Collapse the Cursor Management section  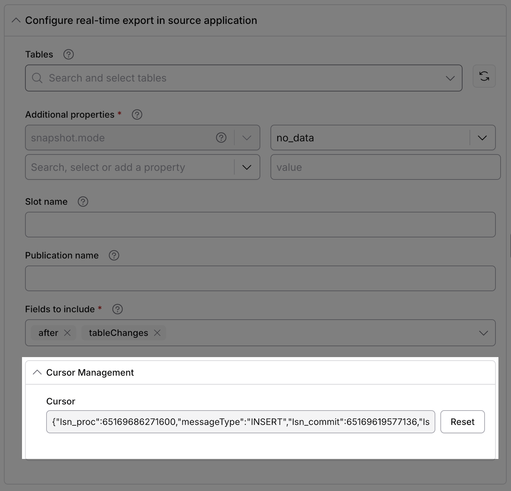pyautogui.click(x=37, y=372)
